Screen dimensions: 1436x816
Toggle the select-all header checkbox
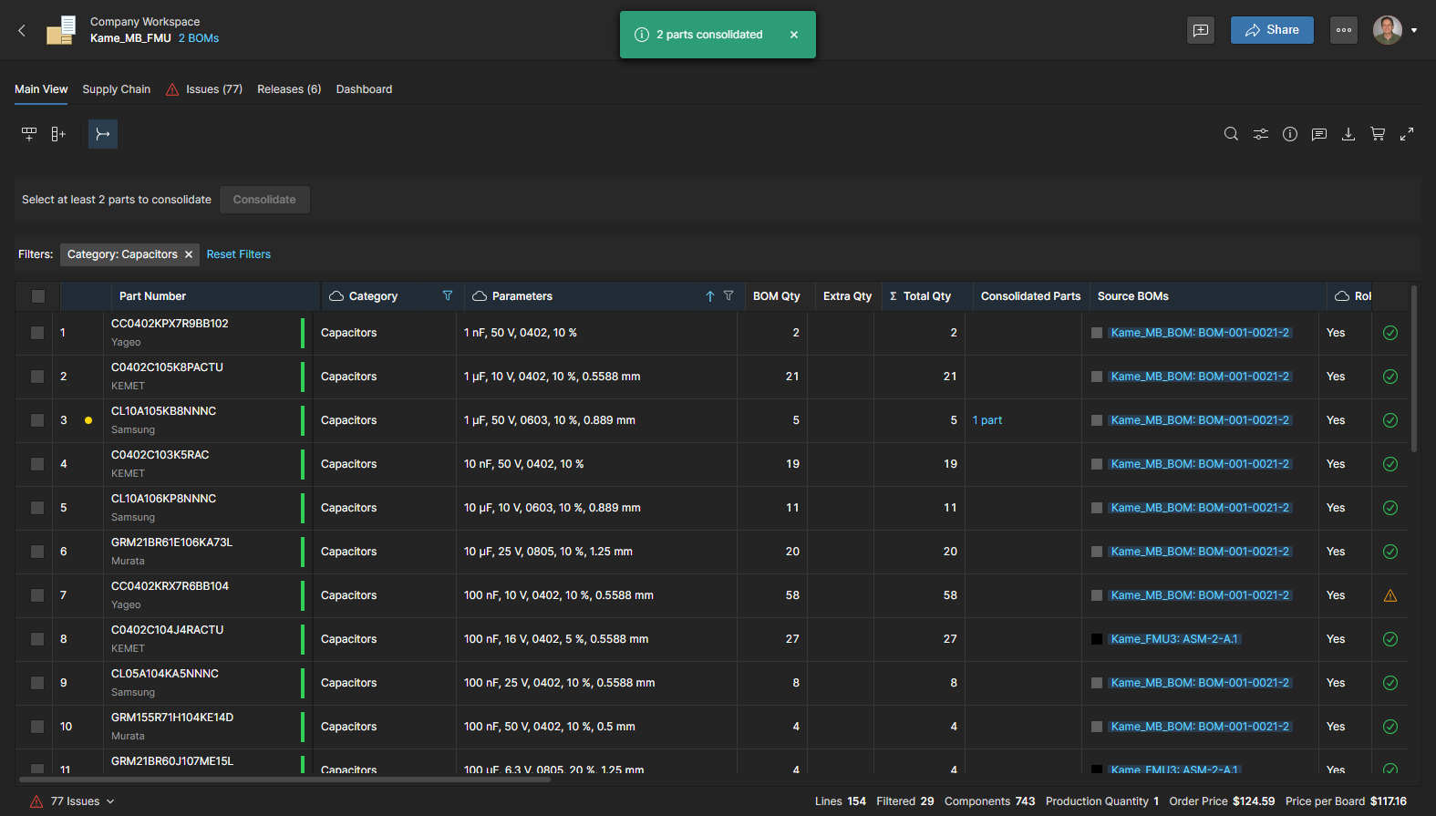coord(37,296)
